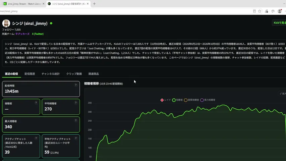This screenshot has width=286, height=161.
Task: Close the シンジ 配信統計 browser tab
Action: tap(88, 4)
